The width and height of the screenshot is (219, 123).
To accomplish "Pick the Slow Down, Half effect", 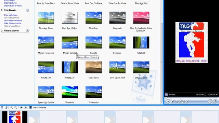I will 117,67.
